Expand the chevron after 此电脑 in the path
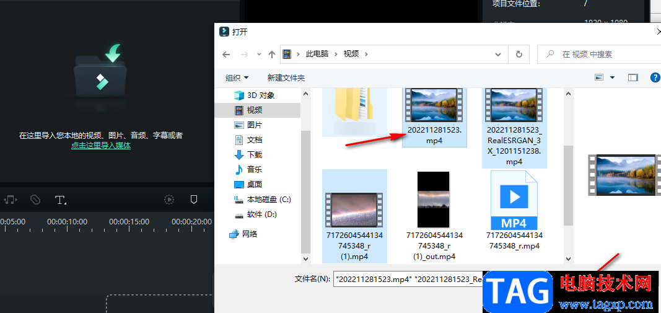Viewport: 661px width, 313px height. (336, 54)
